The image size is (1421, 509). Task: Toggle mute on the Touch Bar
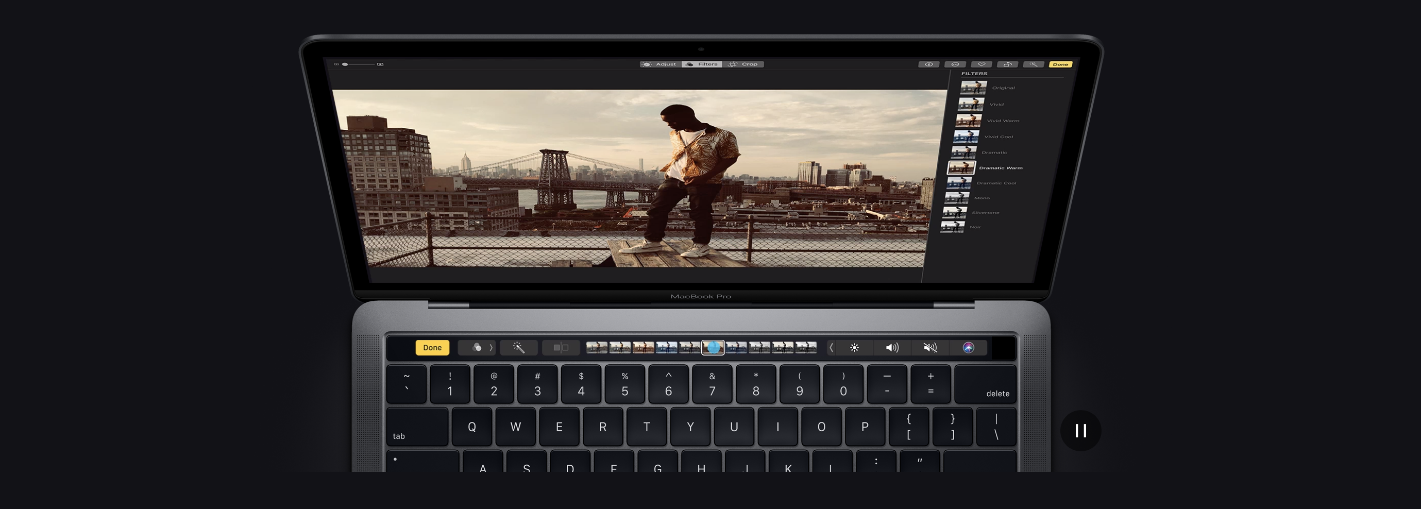point(930,347)
